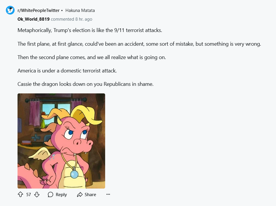Image resolution: width=276 pixels, height=206 pixels.
Task: Click the r/WhitePeopleTwitter subreddit avatar icon
Action: pyautogui.click(x=10, y=10)
